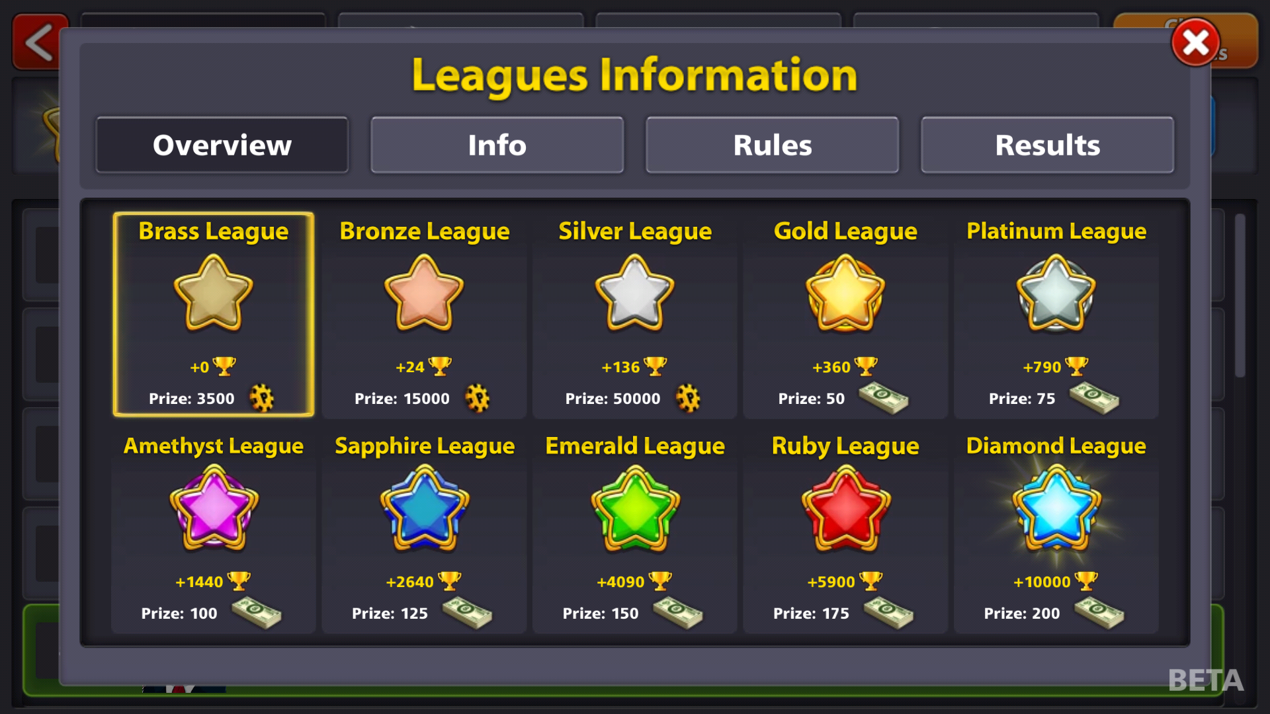Click the Diamond League glowing star
Viewport: 1270px width, 714px height.
tap(1056, 508)
